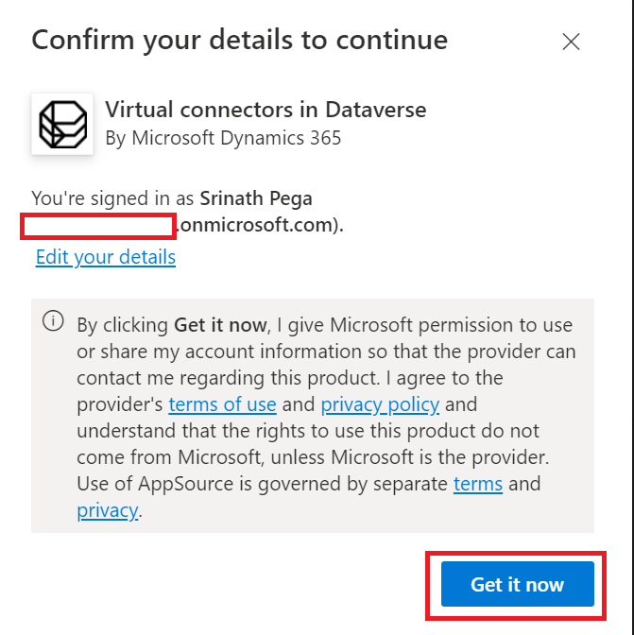Image resolution: width=634 pixels, height=635 pixels.
Task: Click bold Get it now in consent text
Action: point(220,325)
